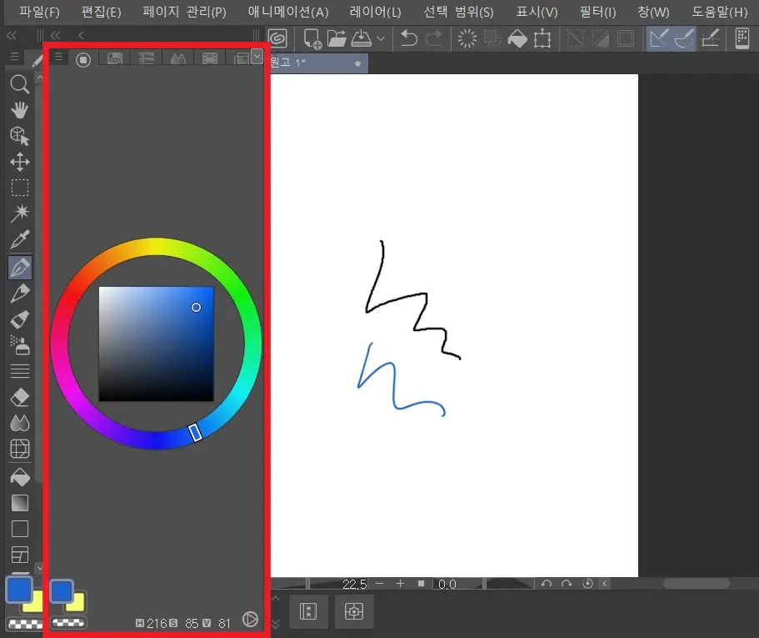Open the Clip Studio spiral logo button

click(x=278, y=38)
